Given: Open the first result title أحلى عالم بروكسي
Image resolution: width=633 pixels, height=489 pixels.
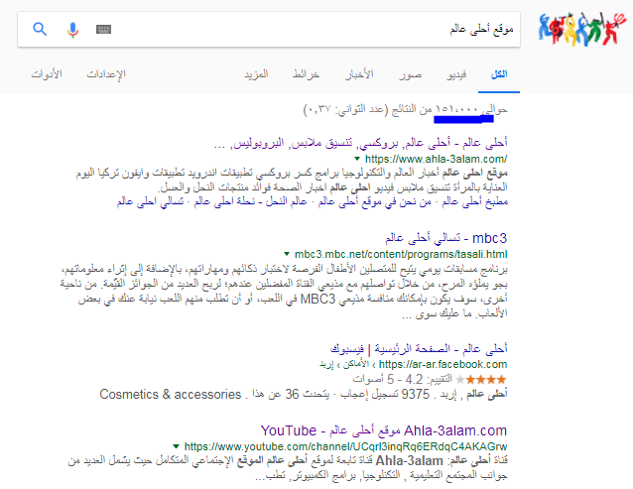Looking at the screenshot, I should click(x=360, y=143).
